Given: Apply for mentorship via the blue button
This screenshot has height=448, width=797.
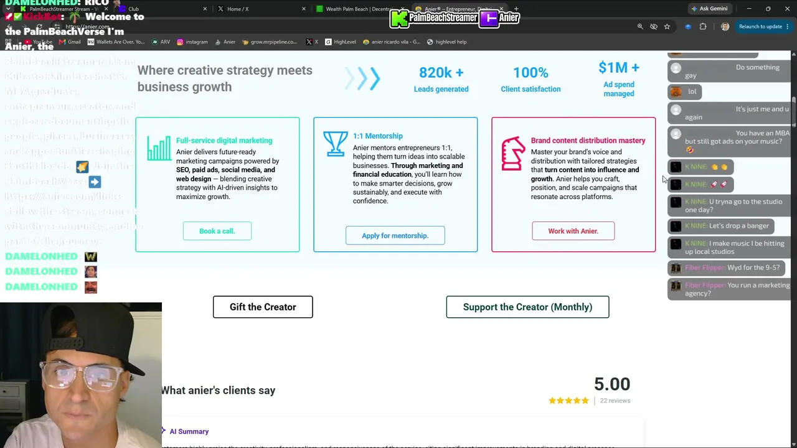Looking at the screenshot, I should click(x=395, y=235).
